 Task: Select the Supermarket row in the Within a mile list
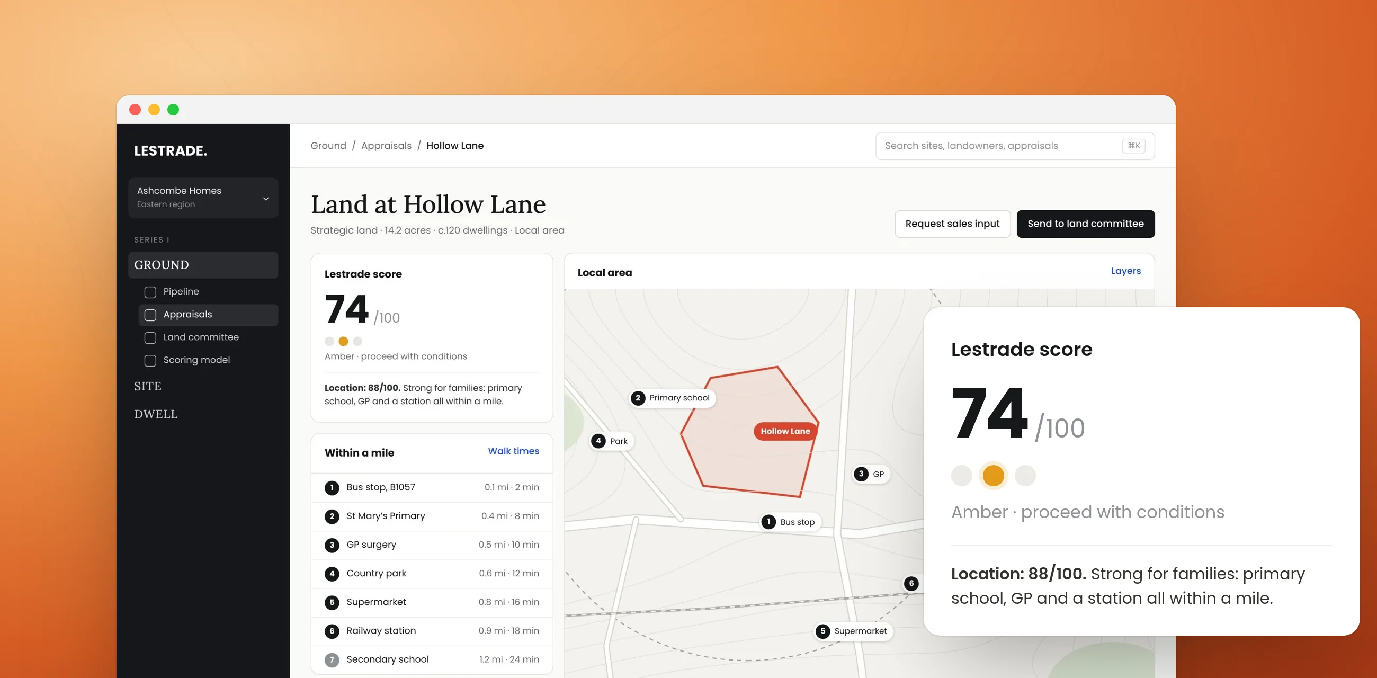pos(432,603)
